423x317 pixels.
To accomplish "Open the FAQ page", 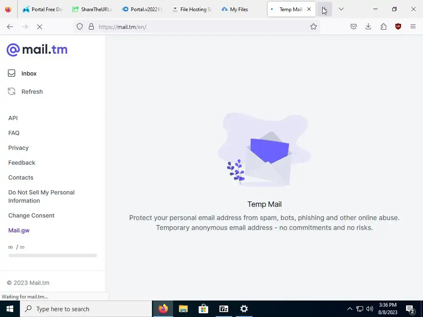I will (x=14, y=133).
